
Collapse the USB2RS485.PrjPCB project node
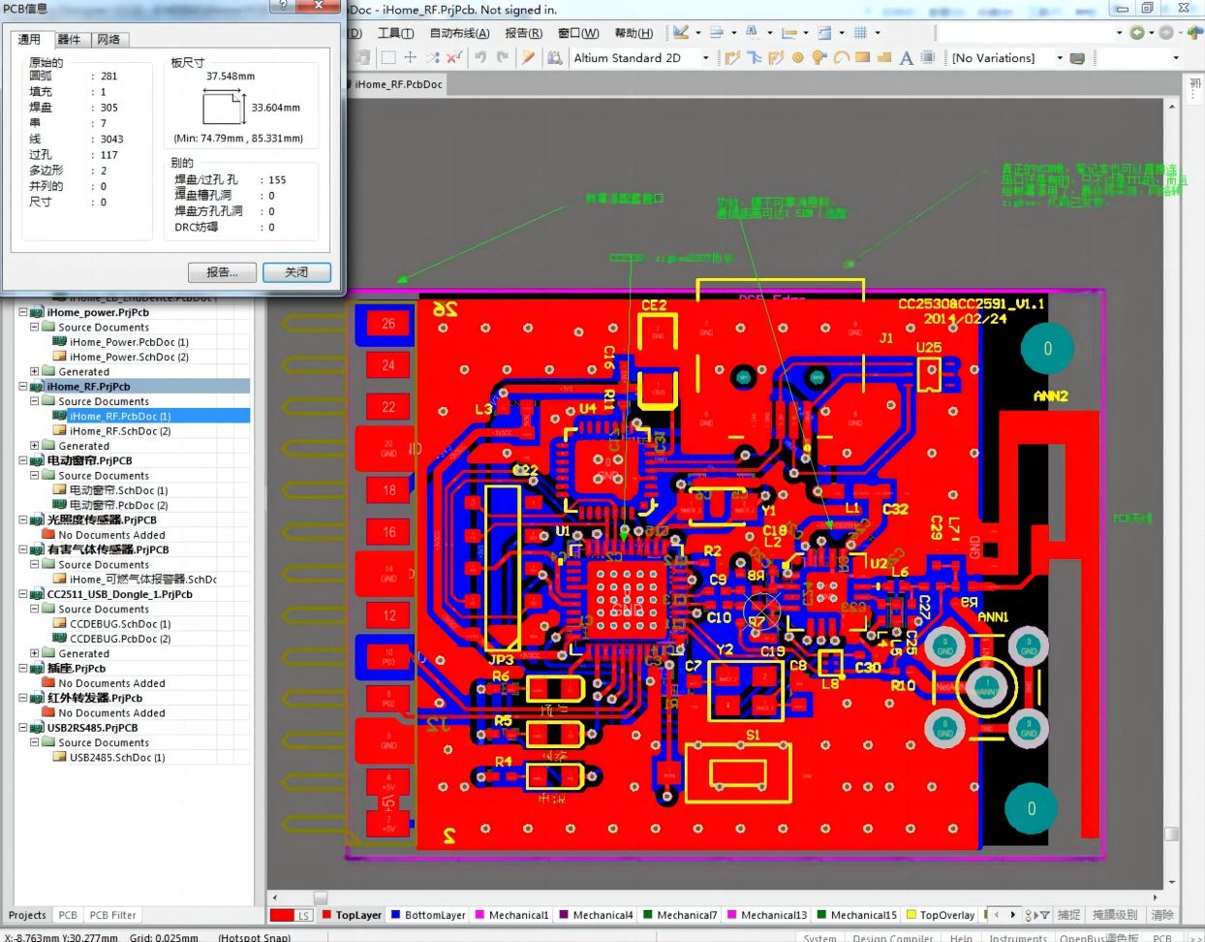tap(23, 727)
